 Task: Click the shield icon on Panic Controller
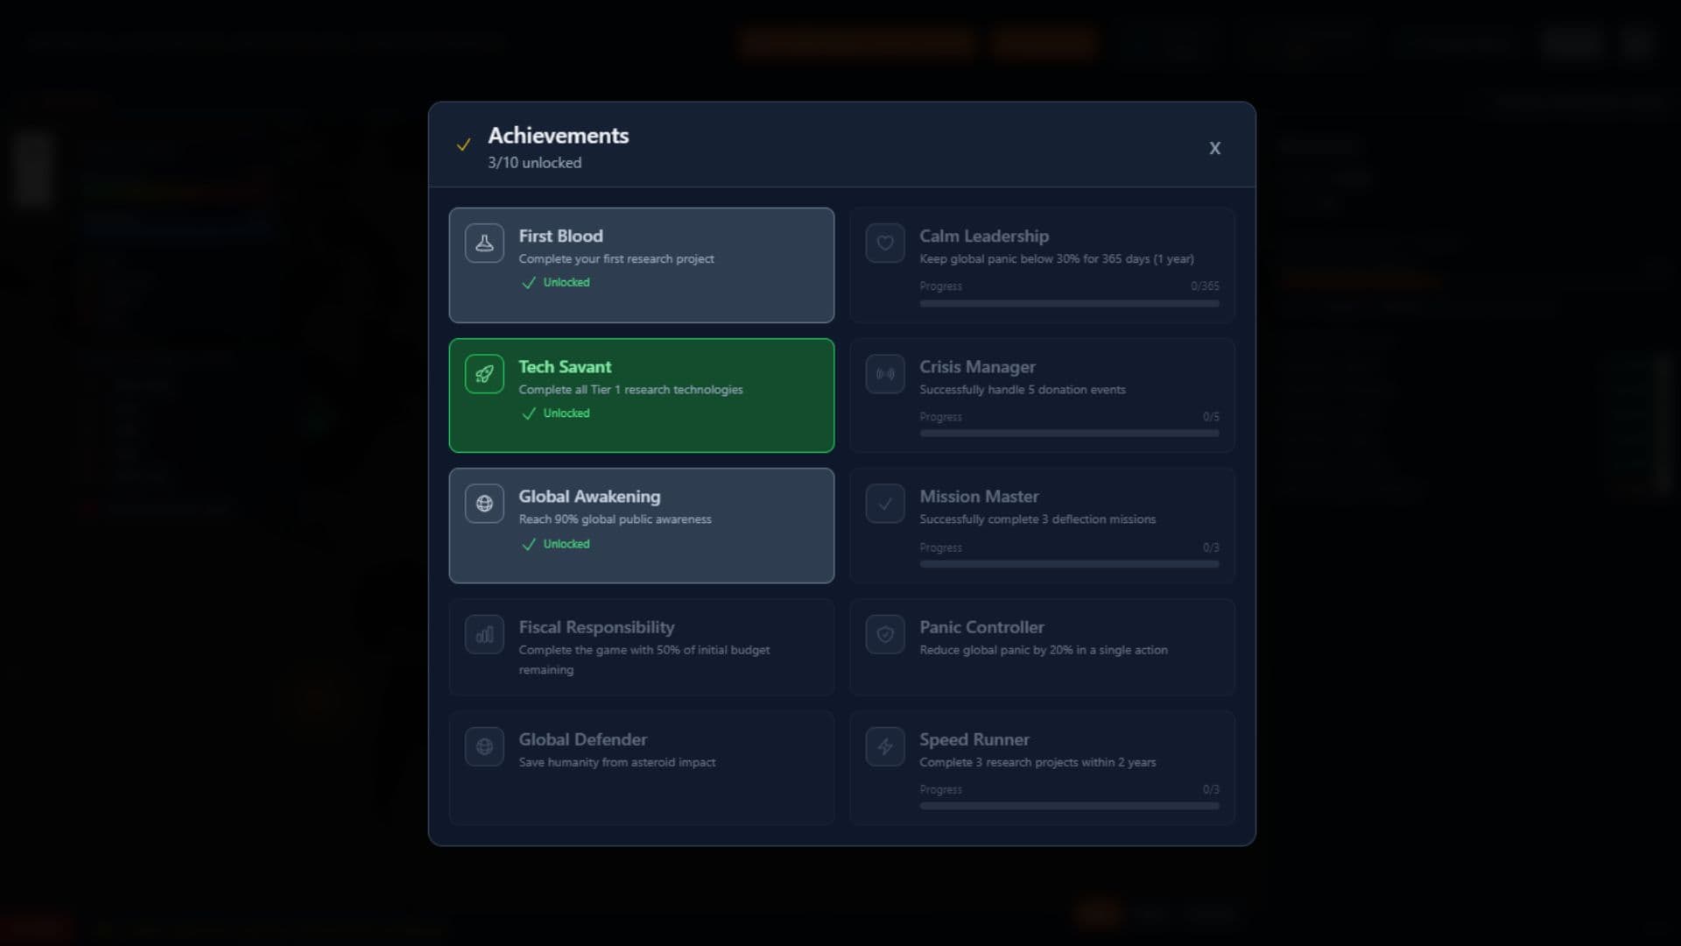[x=884, y=634]
